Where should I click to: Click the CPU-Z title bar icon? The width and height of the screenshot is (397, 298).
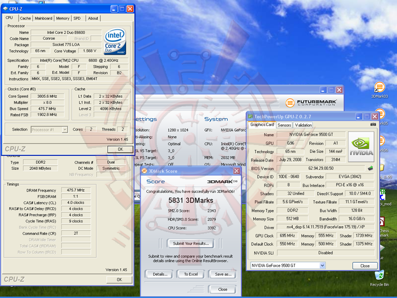pos(5,9)
